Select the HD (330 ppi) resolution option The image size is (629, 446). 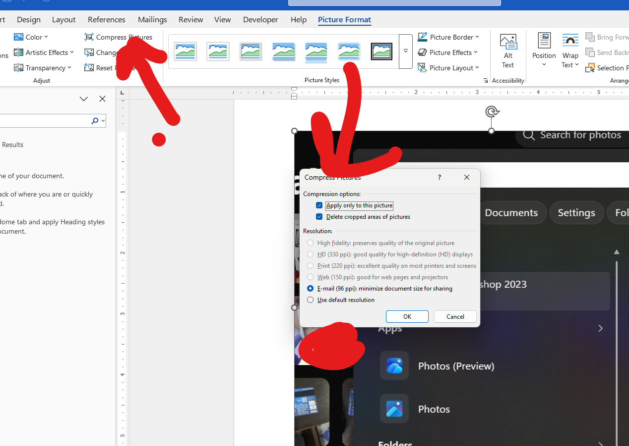pyautogui.click(x=311, y=254)
